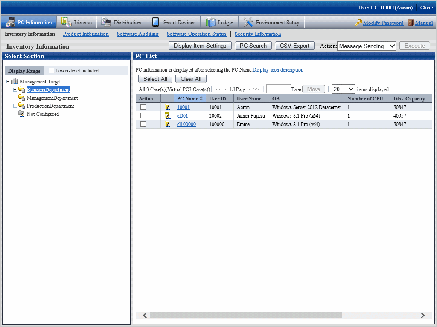
Task: Switch to the License tab
Action: [77, 23]
